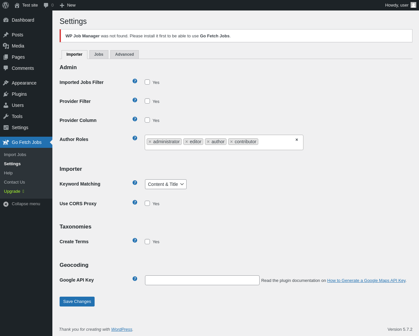Click the plus New icon in admin bar

(62, 5)
